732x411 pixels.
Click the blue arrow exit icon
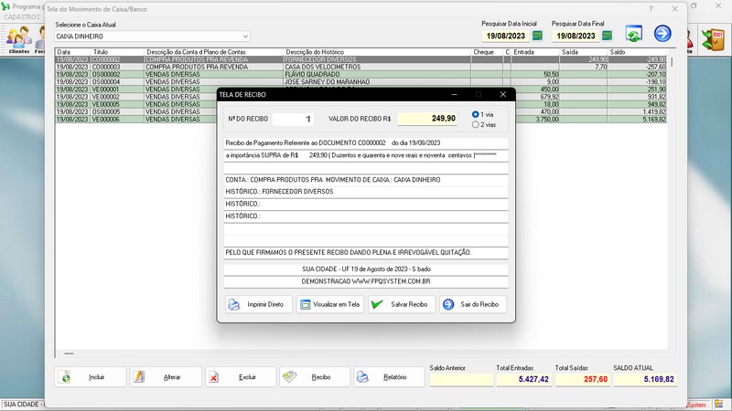coord(662,35)
